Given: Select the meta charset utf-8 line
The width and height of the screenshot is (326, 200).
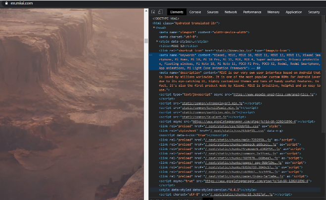Looking at the screenshot, I should pyautogui.click(x=177, y=37).
